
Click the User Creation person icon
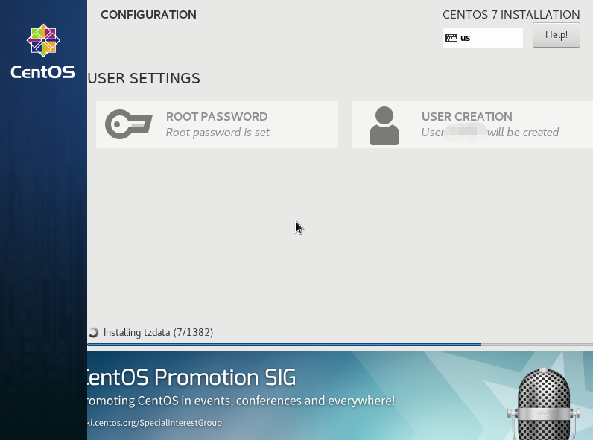[384, 126]
